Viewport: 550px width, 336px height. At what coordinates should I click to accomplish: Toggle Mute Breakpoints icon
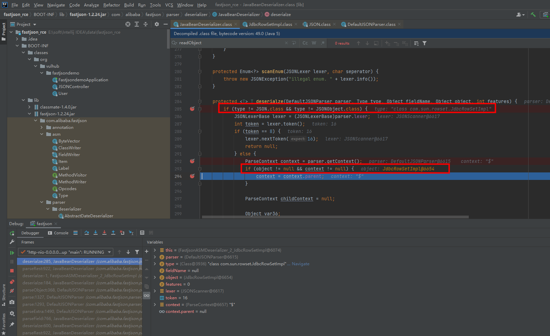click(x=12, y=291)
